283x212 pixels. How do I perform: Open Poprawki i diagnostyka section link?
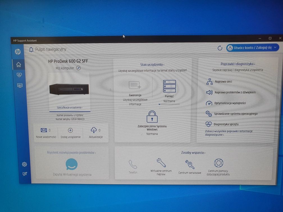(x=238, y=64)
